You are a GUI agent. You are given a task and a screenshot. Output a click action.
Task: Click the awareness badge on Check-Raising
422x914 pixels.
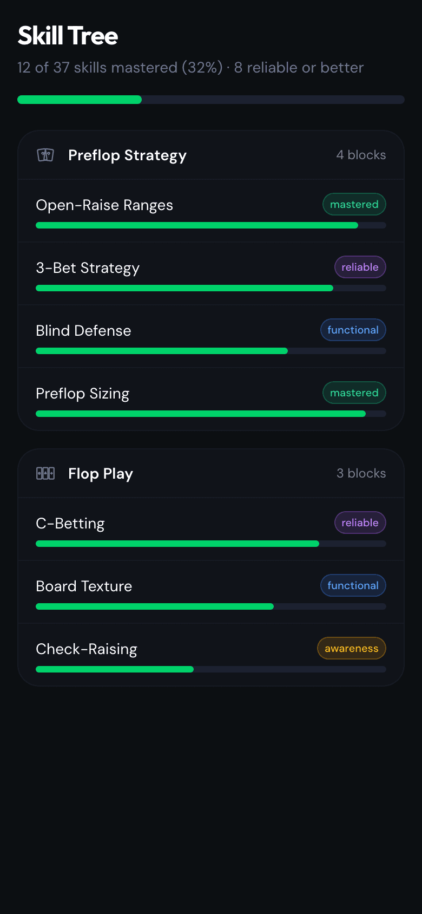351,649
